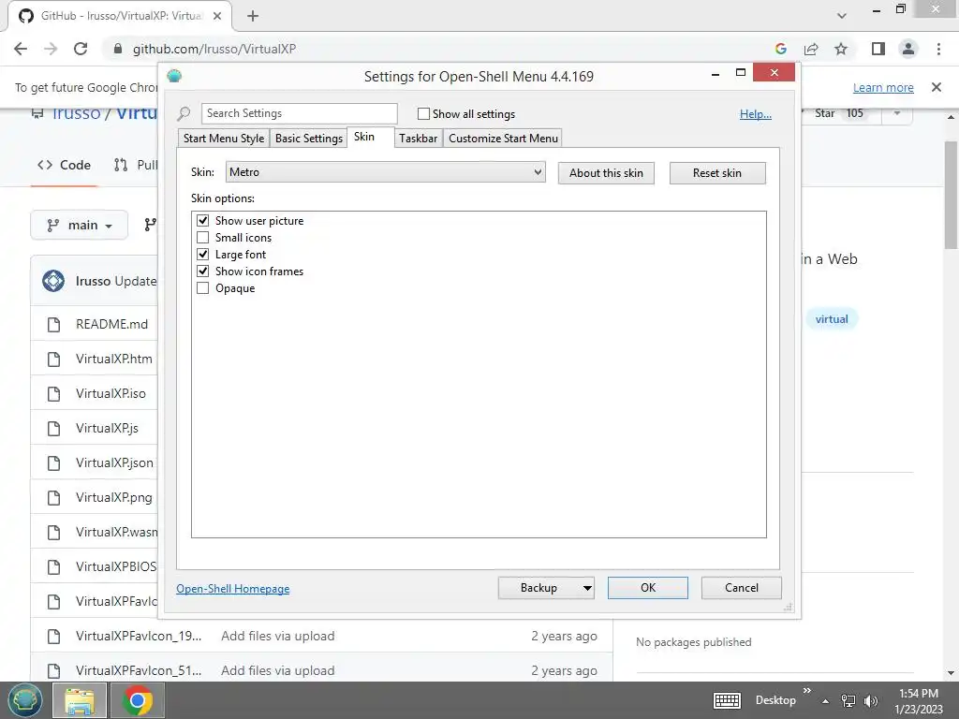Switch to Basic Settings tab
Screen dimensions: 959x719
309,139
